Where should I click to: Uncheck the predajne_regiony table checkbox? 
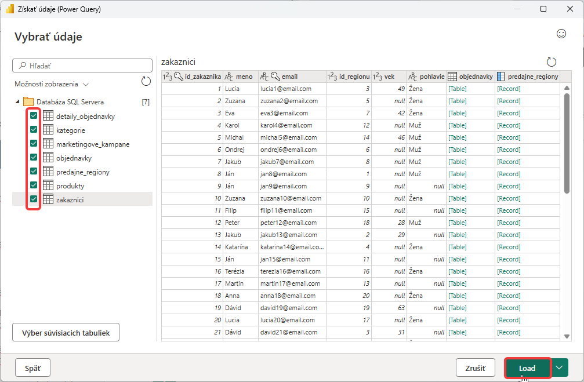point(34,171)
